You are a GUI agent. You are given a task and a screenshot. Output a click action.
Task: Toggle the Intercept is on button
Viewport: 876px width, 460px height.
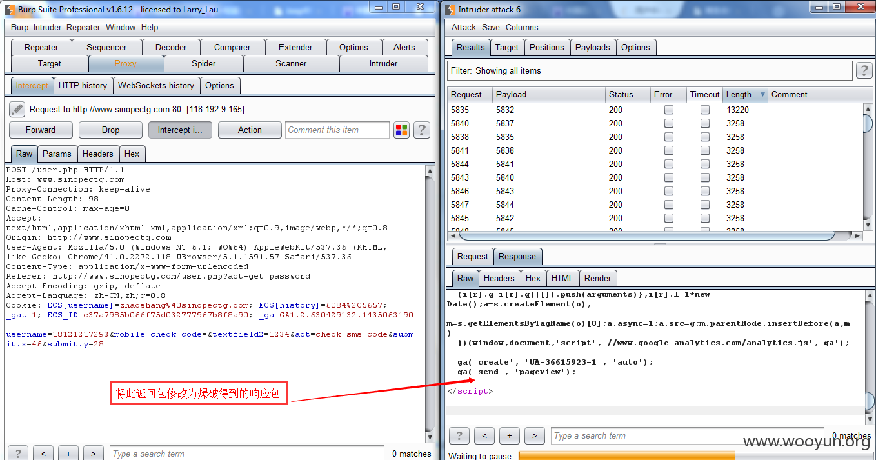tap(180, 130)
